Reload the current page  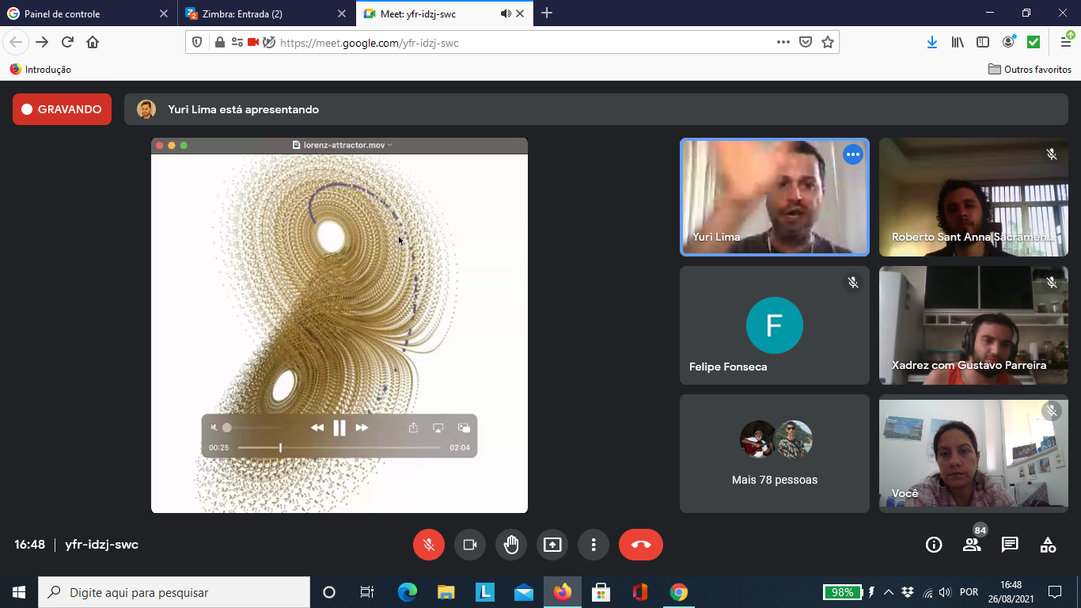click(67, 42)
